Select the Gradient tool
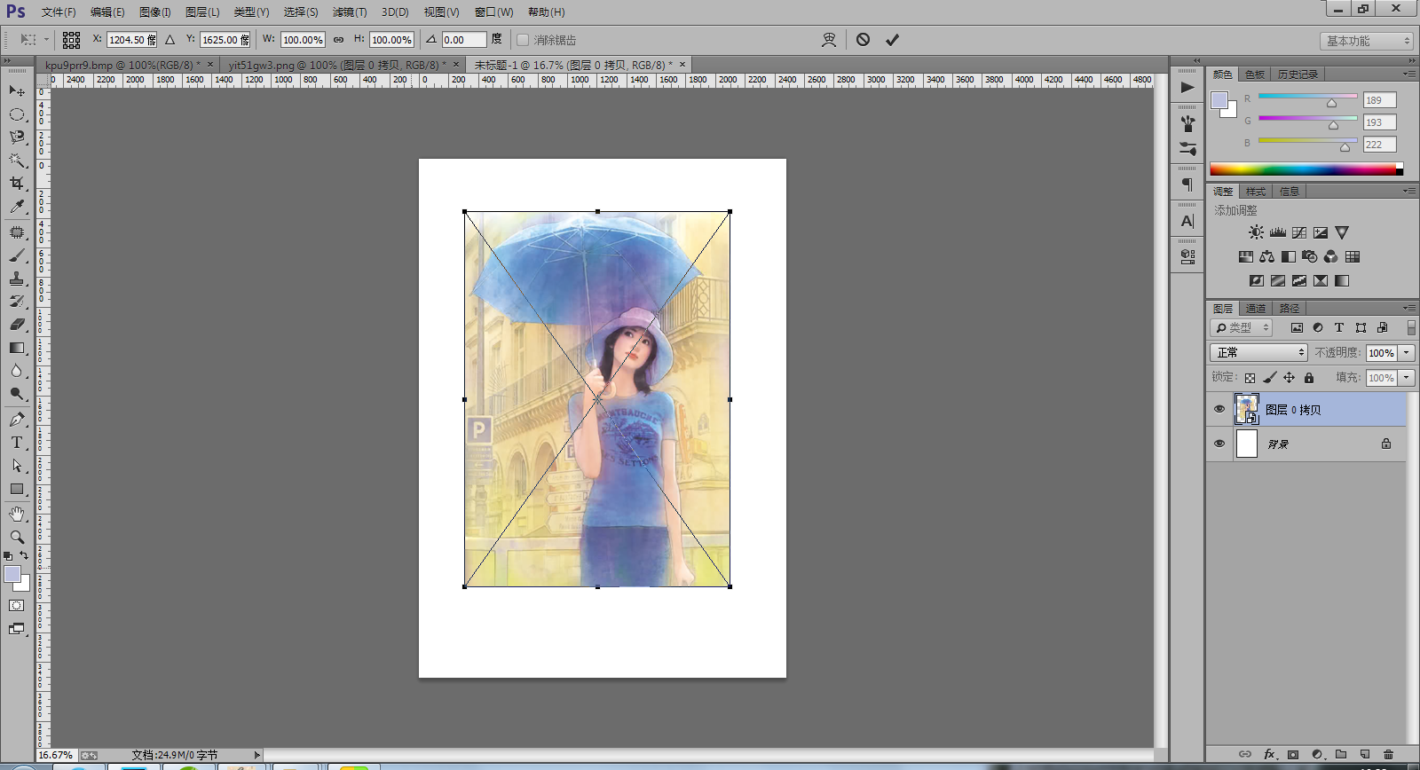 click(x=17, y=348)
